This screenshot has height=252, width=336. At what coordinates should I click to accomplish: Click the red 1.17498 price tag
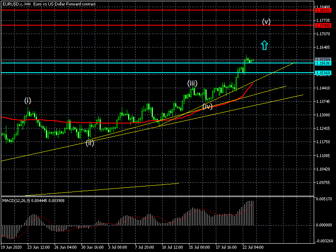tap(324, 25)
